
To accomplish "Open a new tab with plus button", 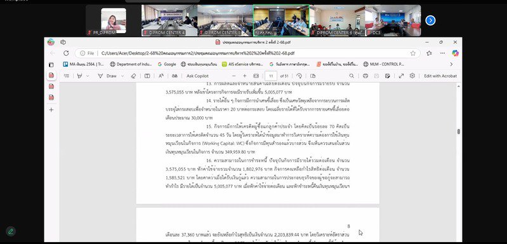I will [51, 110].
